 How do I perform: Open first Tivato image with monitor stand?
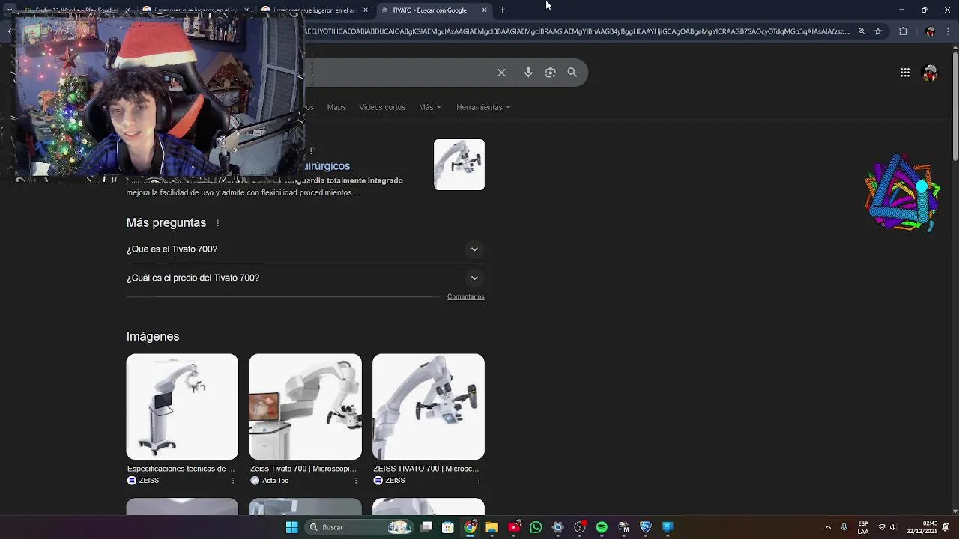(x=182, y=406)
